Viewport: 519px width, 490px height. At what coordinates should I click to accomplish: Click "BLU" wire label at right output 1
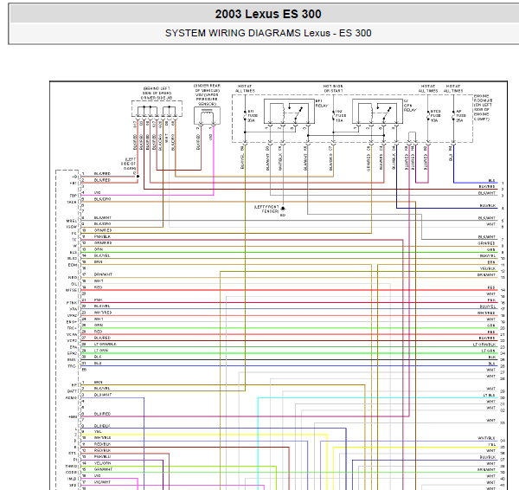[x=492, y=181]
